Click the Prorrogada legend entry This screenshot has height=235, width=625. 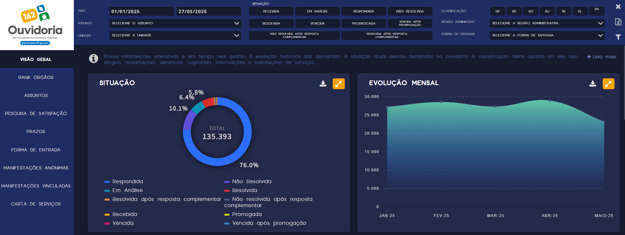(243, 214)
